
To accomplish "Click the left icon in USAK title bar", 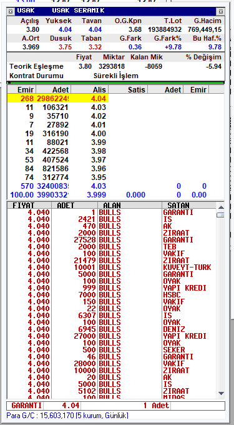I will pyautogui.click(x=10, y=11).
